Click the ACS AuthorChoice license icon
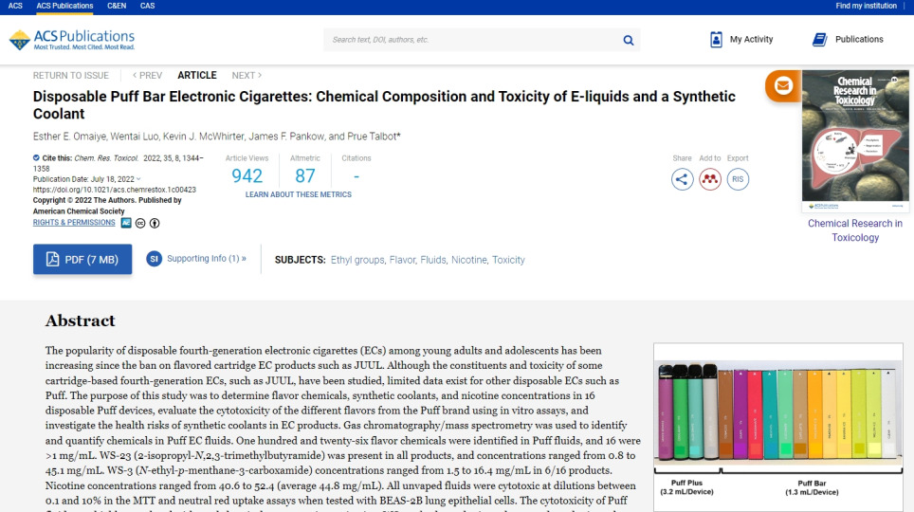 tap(126, 223)
